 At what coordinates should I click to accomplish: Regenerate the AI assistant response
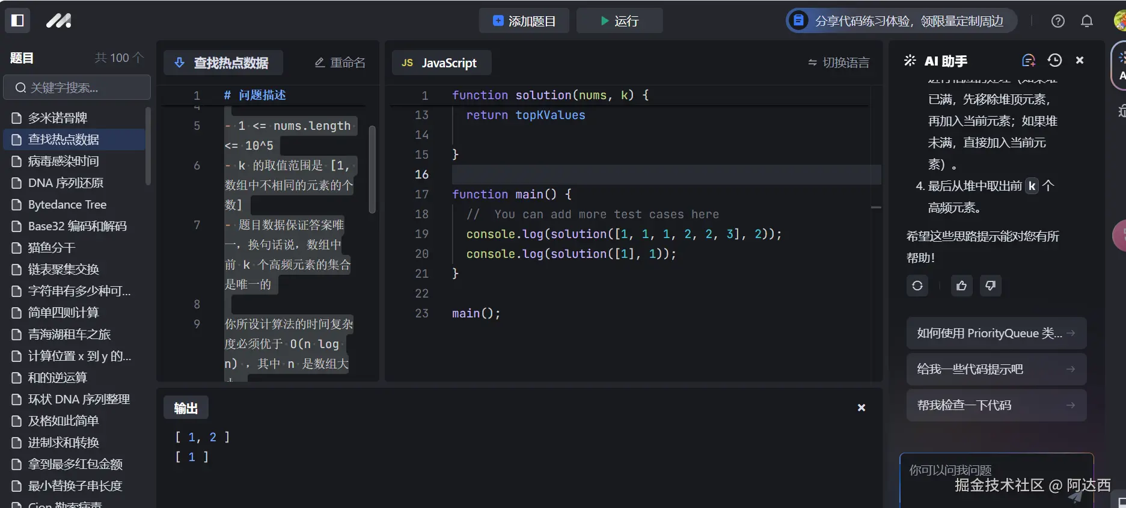(x=917, y=286)
